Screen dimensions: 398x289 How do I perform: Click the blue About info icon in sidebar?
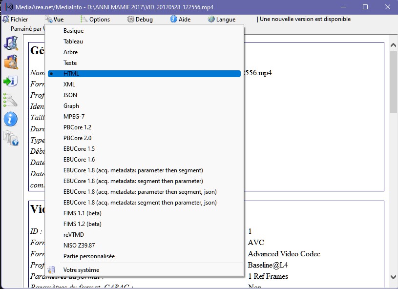(10, 119)
